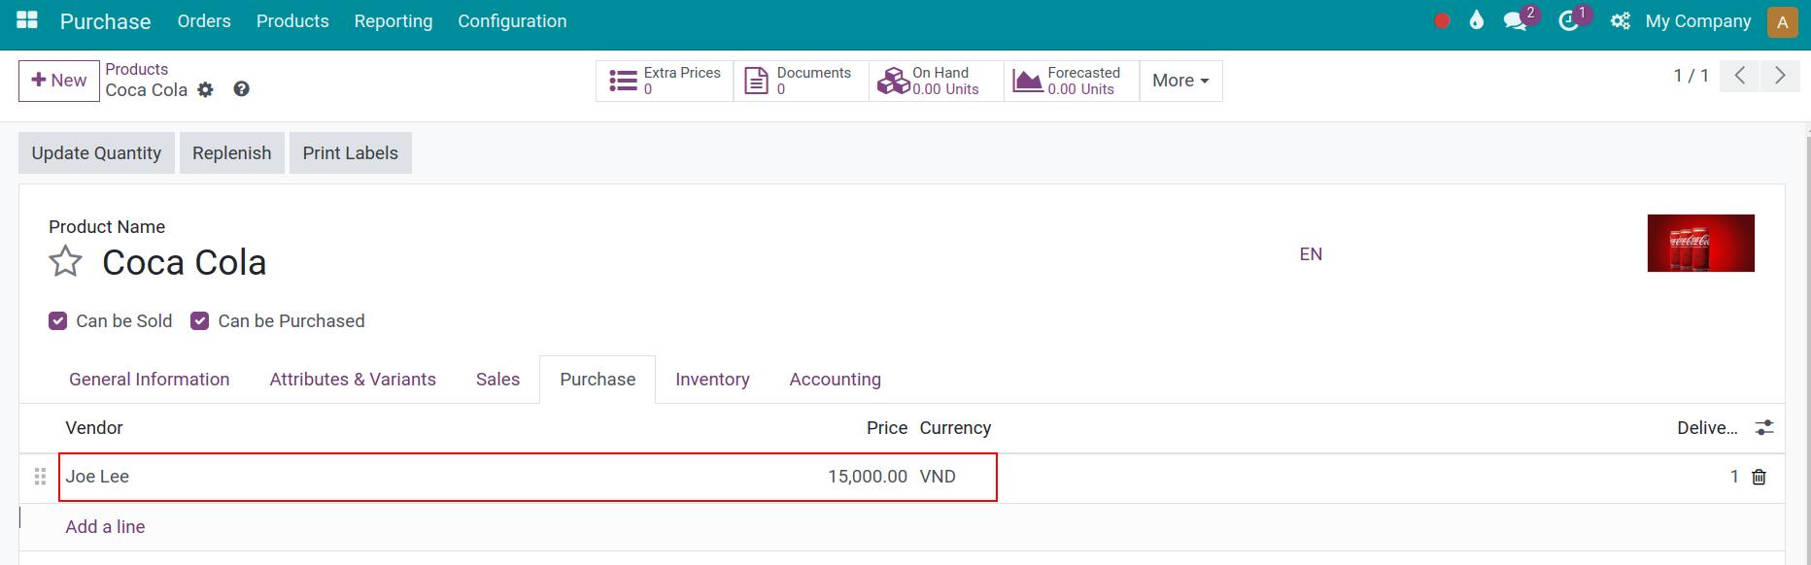Click the Purchase app title
Viewport: 1811px width, 565px height.
(106, 21)
